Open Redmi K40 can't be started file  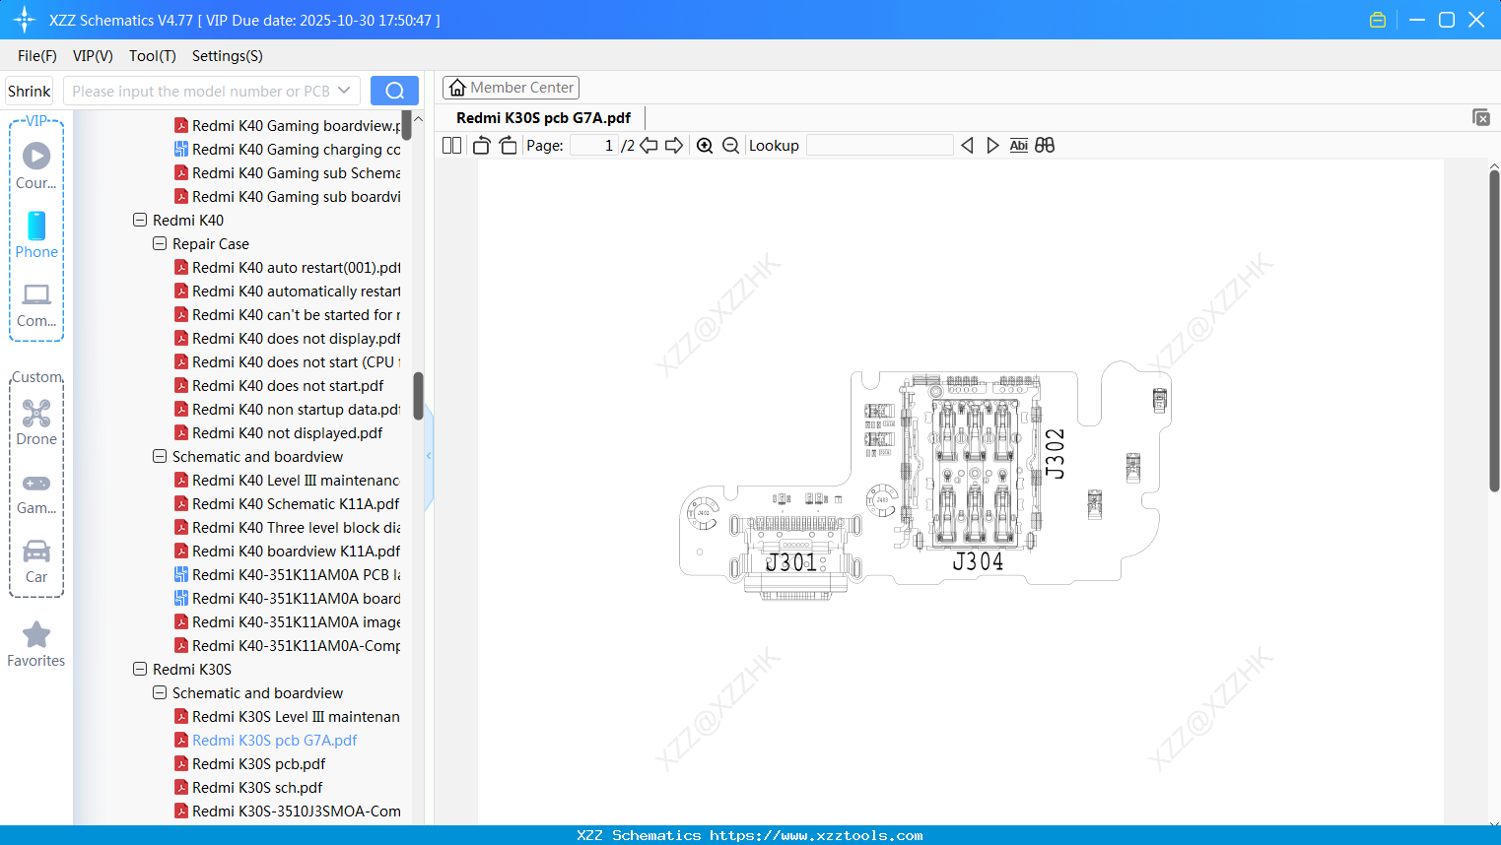(288, 314)
